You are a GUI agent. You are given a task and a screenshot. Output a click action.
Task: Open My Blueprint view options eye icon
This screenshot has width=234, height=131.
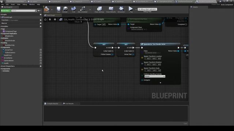[x=39, y=11]
